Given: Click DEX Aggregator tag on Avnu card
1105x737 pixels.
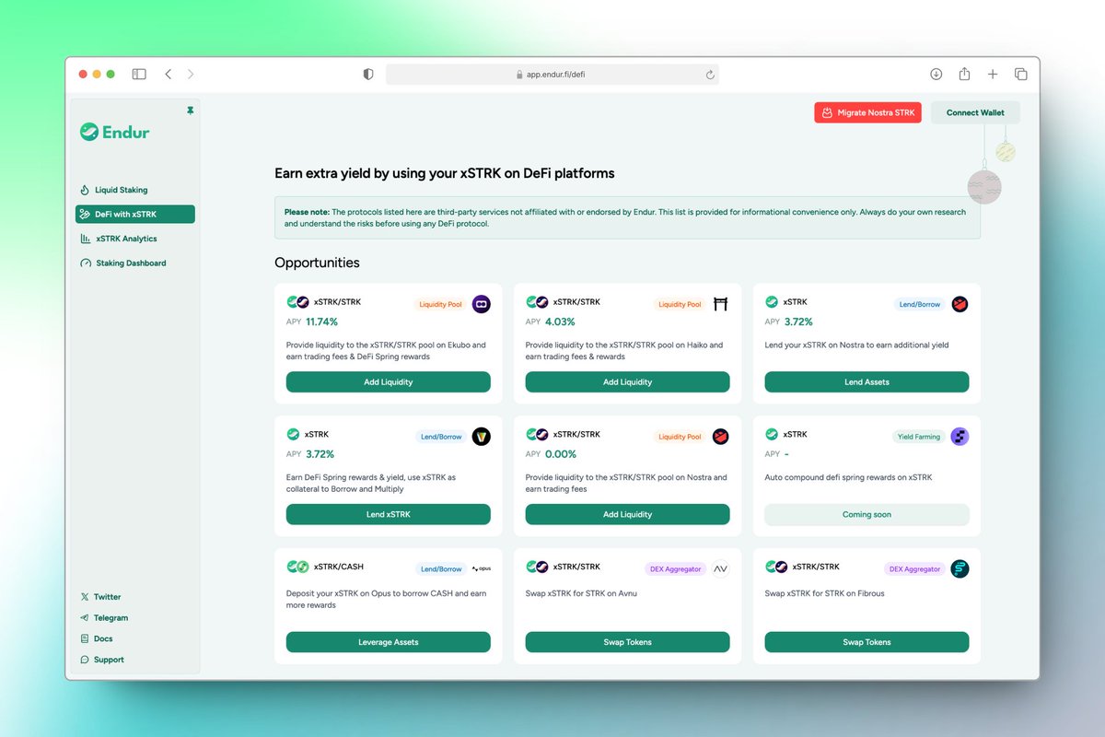Looking at the screenshot, I should [x=676, y=569].
